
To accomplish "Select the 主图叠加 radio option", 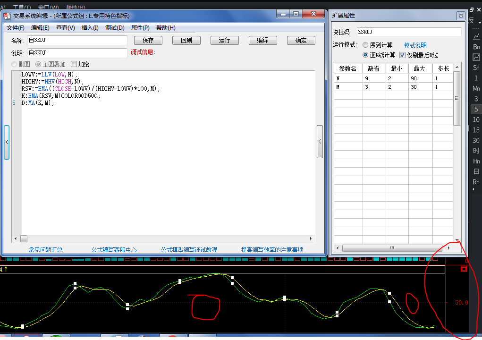I will [x=38, y=64].
